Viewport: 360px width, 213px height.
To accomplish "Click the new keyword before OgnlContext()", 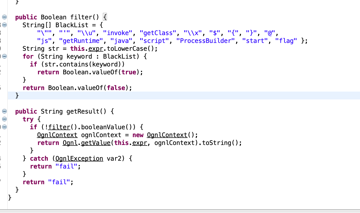I will point(138,135).
